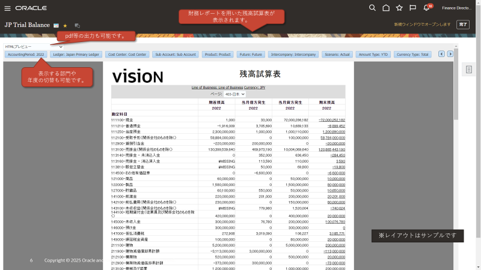
Task: Open the ページ 403-日本 dropdown
Action: 234,94
